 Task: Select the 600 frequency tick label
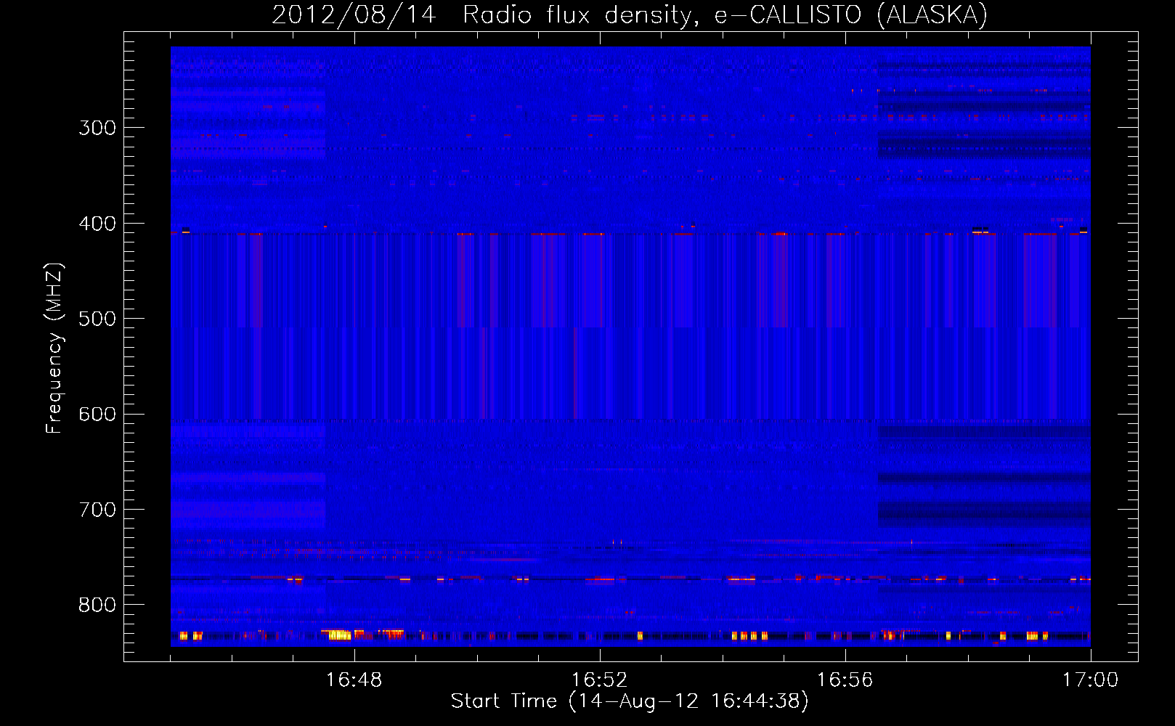click(x=97, y=414)
